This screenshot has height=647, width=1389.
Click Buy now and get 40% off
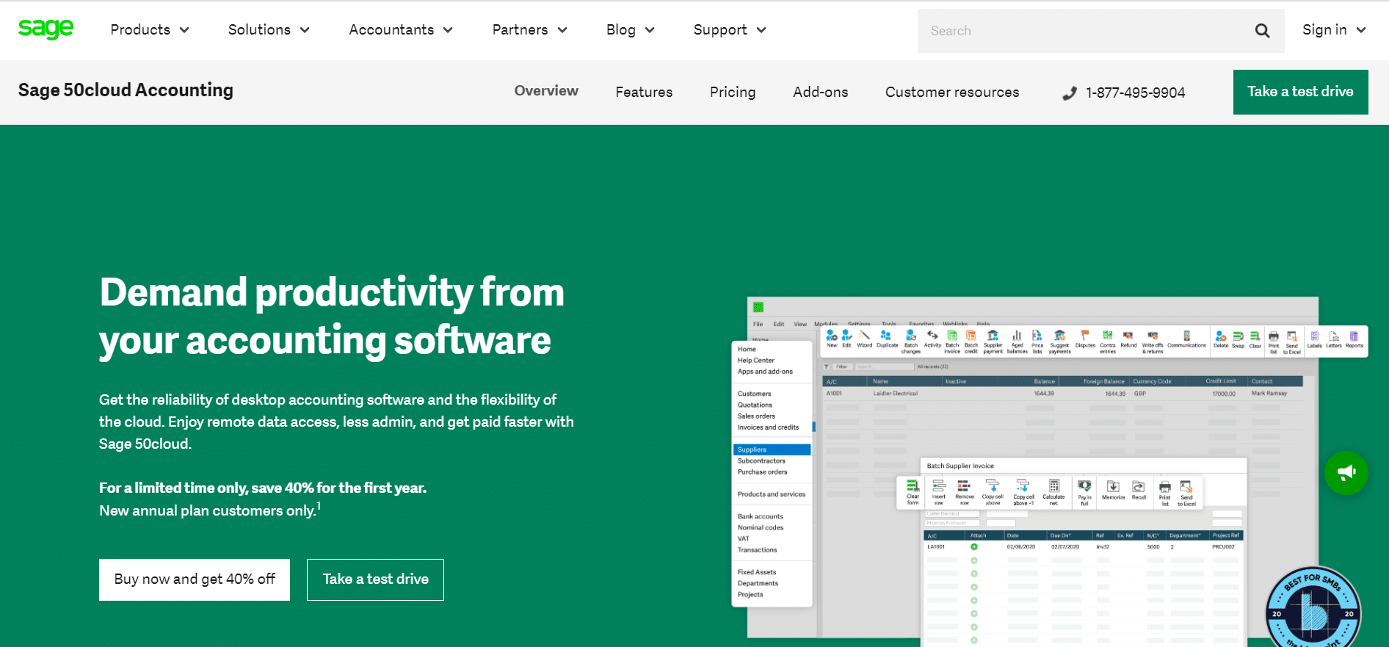pos(195,579)
